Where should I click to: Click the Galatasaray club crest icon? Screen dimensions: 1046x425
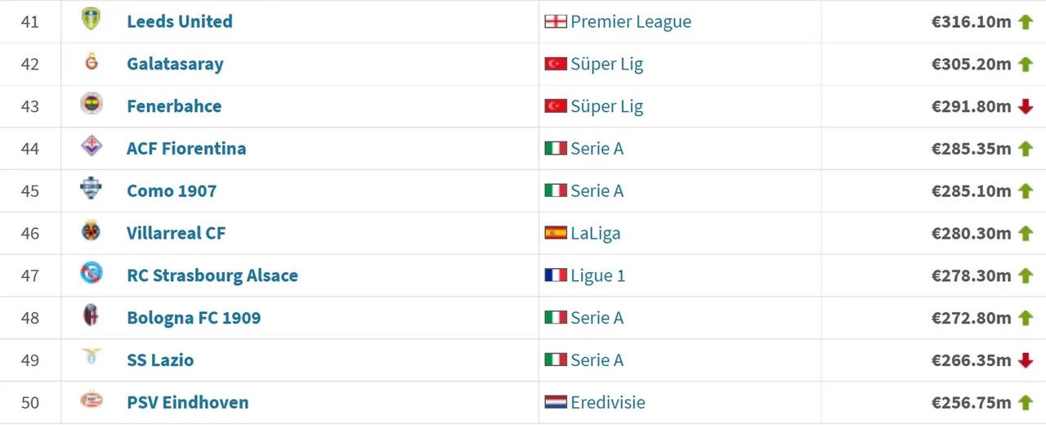91,62
